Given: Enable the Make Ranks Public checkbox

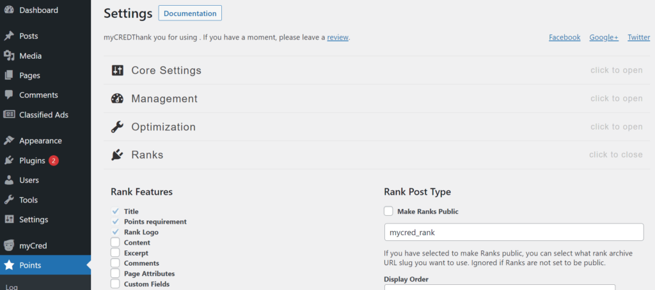Looking at the screenshot, I should (x=388, y=211).
